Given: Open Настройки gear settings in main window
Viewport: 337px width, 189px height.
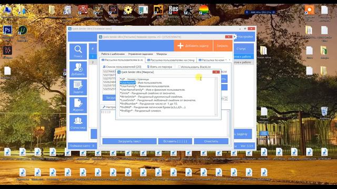Looking at the screenshot, I should [243, 37].
